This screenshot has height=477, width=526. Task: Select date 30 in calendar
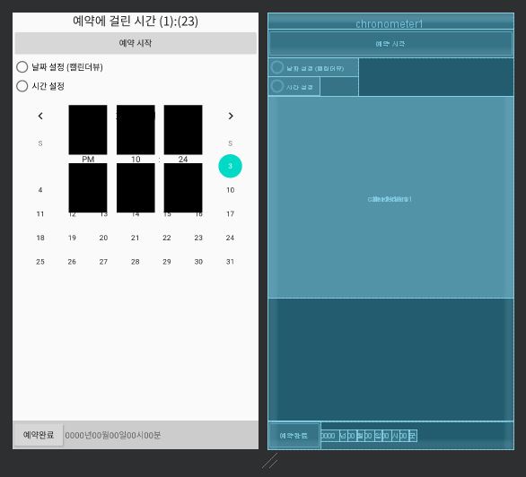[198, 262]
